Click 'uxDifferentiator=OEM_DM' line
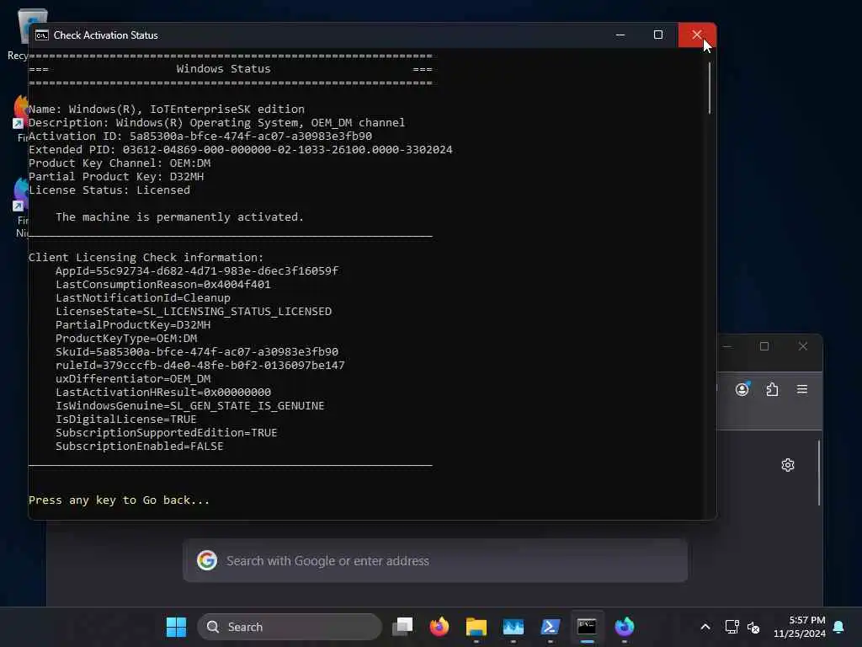This screenshot has width=862, height=647. pos(133,378)
